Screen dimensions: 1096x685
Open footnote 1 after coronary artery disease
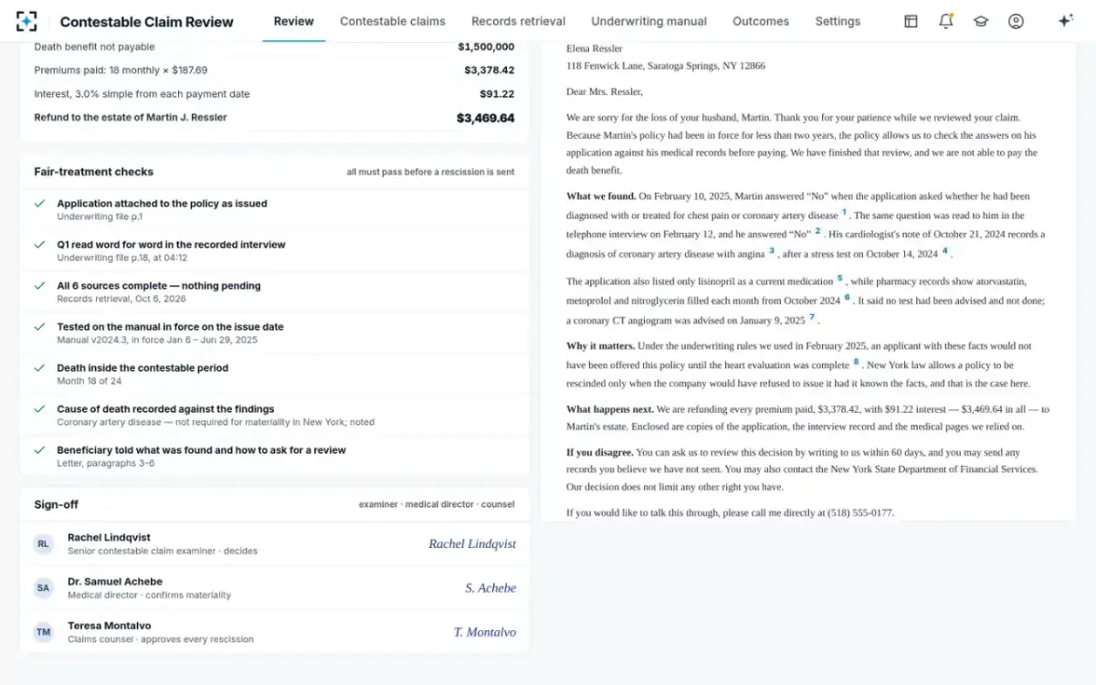[x=844, y=212]
